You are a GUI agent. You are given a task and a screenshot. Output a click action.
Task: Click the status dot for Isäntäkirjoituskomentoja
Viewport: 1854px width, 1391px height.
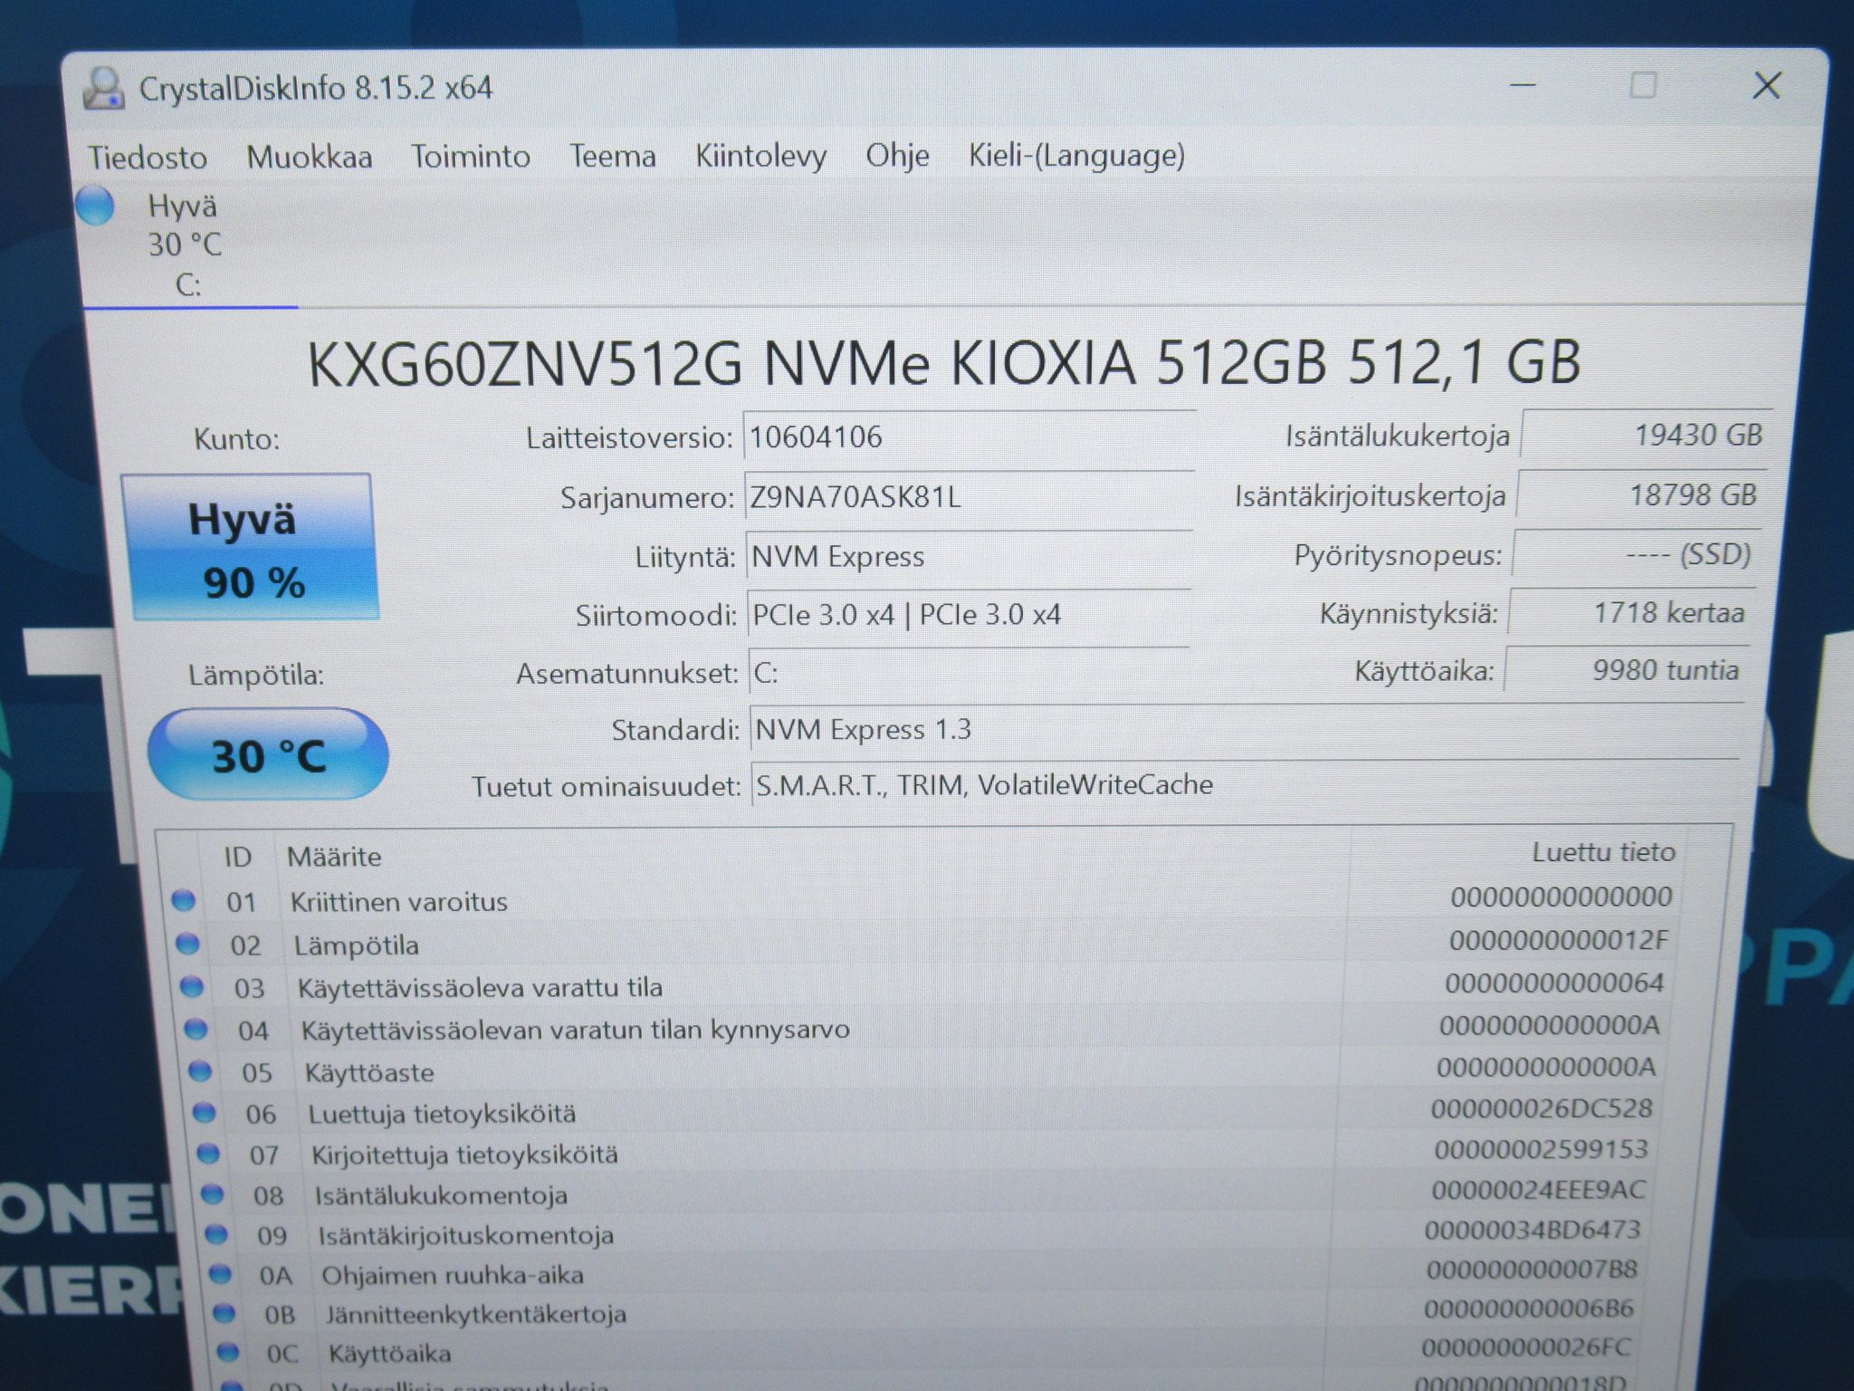216,1234
